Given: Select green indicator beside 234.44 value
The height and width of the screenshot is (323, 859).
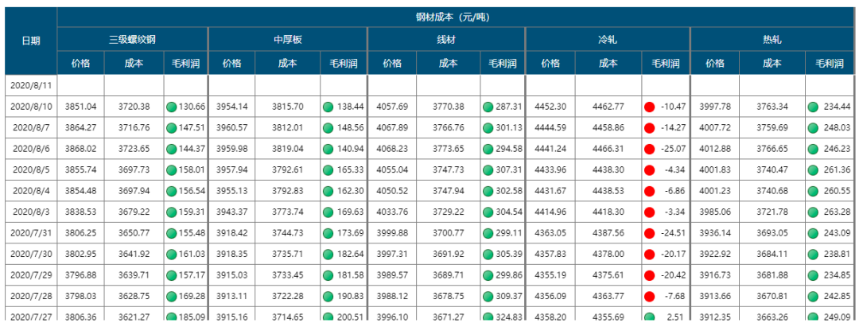Looking at the screenshot, I should point(813,107).
